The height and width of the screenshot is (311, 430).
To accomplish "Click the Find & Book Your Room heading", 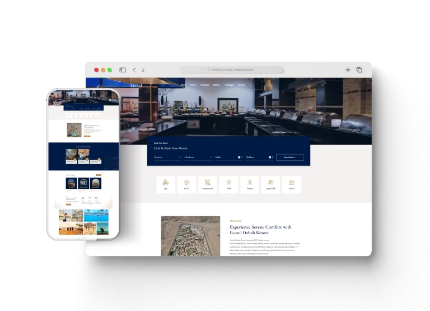I will click(x=171, y=148).
